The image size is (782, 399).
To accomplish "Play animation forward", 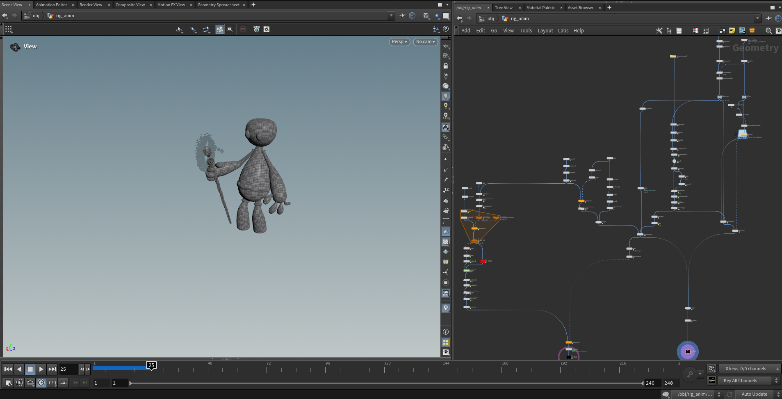I will pyautogui.click(x=41, y=369).
